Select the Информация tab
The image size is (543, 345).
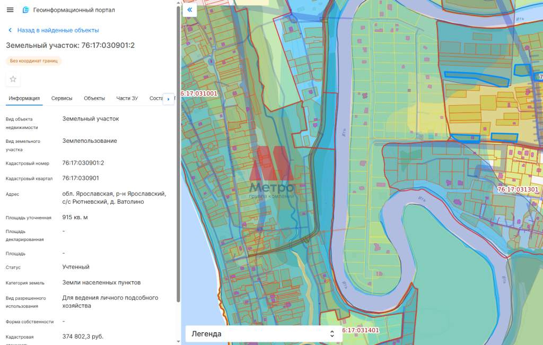24,98
